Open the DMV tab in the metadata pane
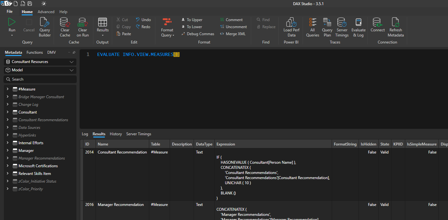 coord(51,52)
